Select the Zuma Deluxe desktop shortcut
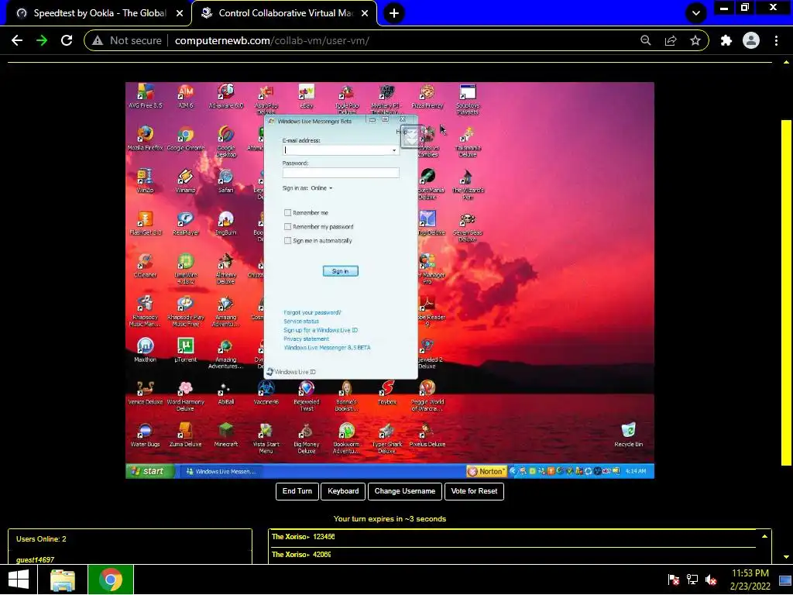This screenshot has height=595, width=793. point(186,435)
